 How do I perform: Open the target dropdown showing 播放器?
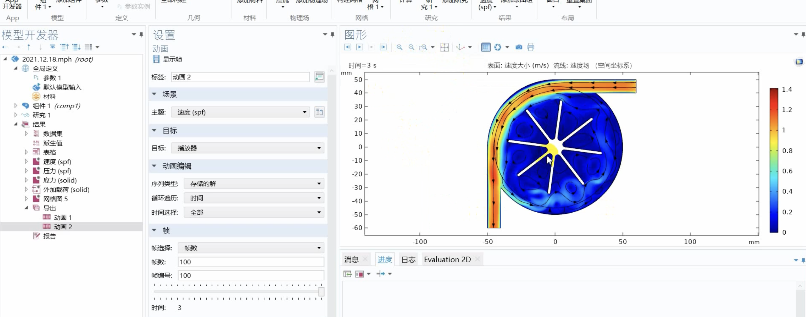point(247,148)
